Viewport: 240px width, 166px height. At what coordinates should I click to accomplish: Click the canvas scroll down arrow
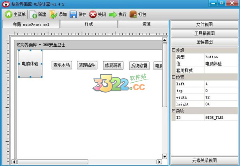164,156
